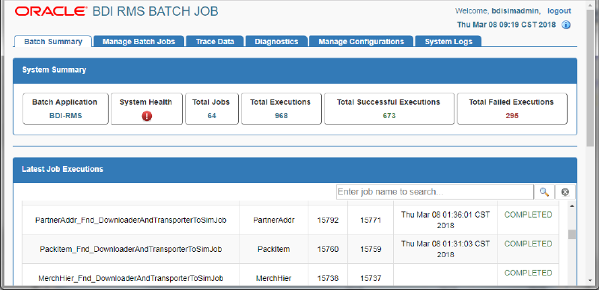Click Total Successful Executions 673 card
The height and width of the screenshot is (290, 599).
click(x=389, y=109)
